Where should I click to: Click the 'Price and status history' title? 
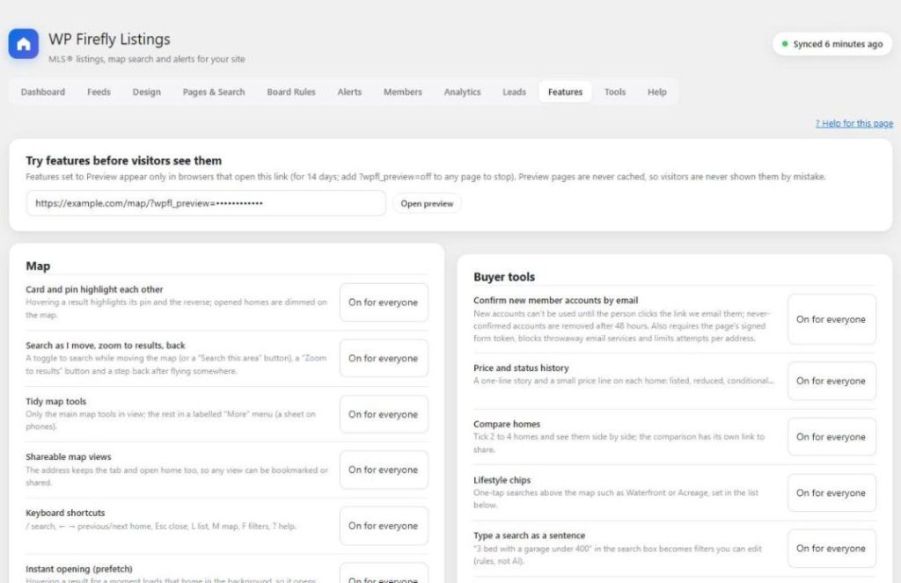click(x=521, y=368)
